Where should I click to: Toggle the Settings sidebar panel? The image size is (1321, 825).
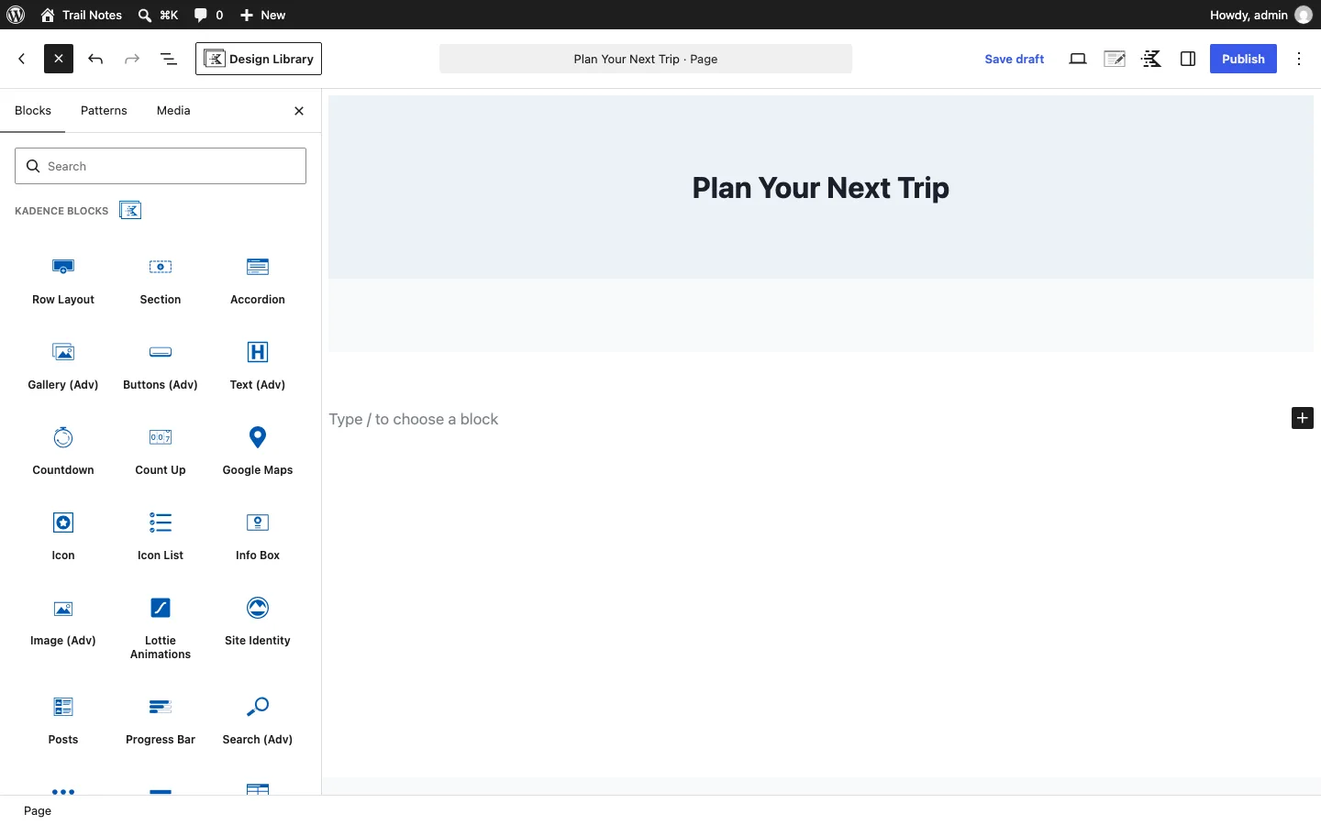tap(1189, 59)
